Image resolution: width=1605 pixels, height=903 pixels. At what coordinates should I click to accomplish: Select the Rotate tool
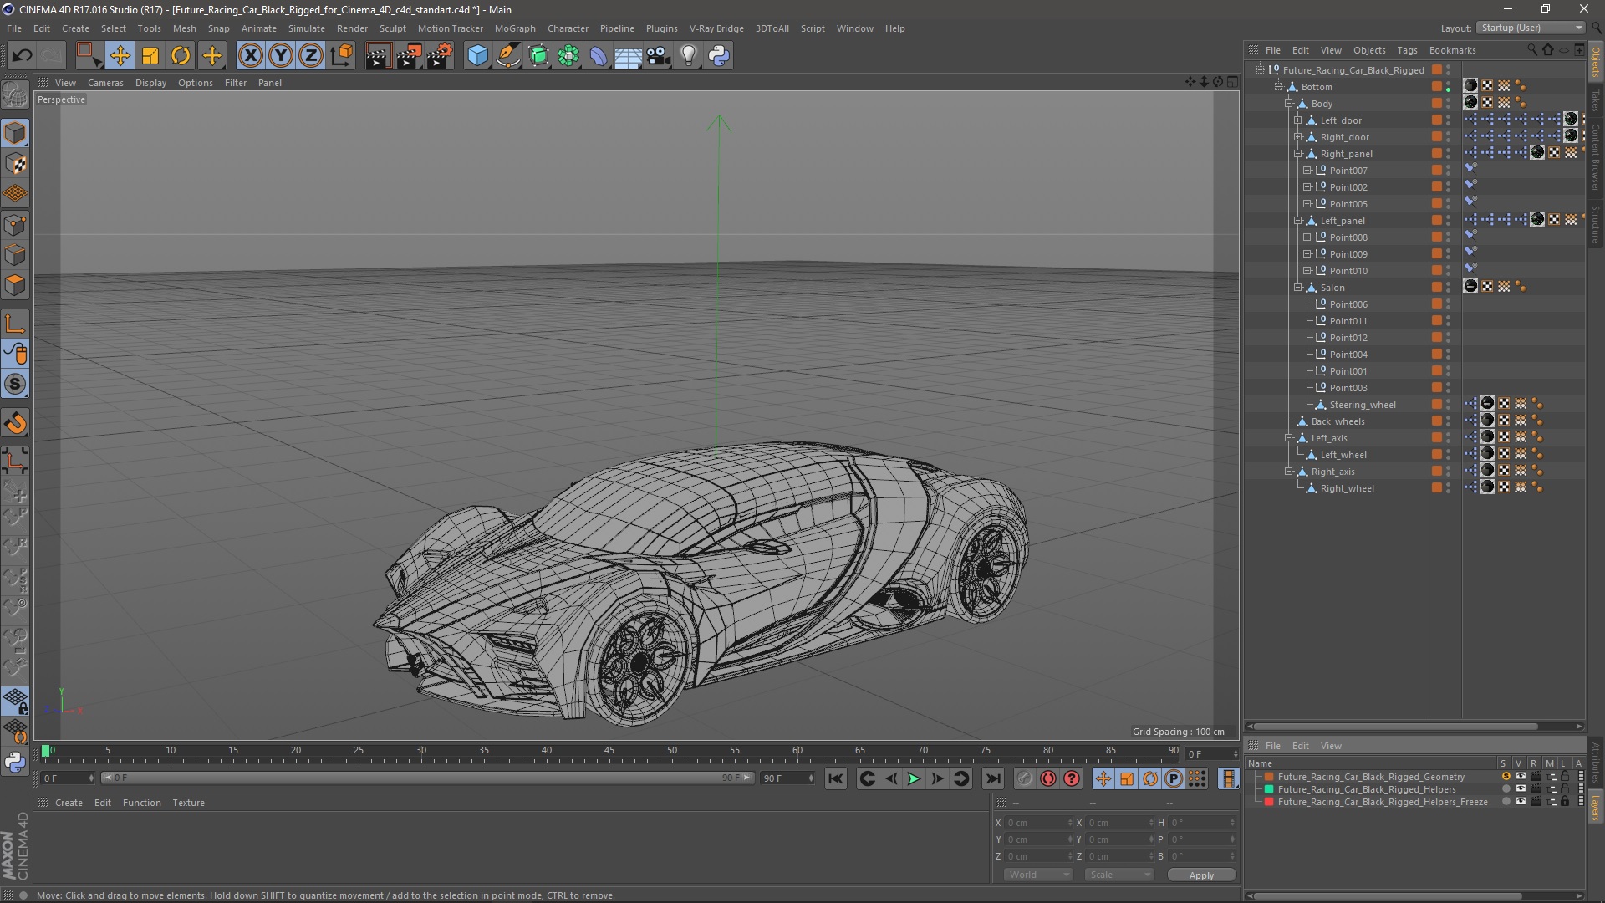click(181, 56)
